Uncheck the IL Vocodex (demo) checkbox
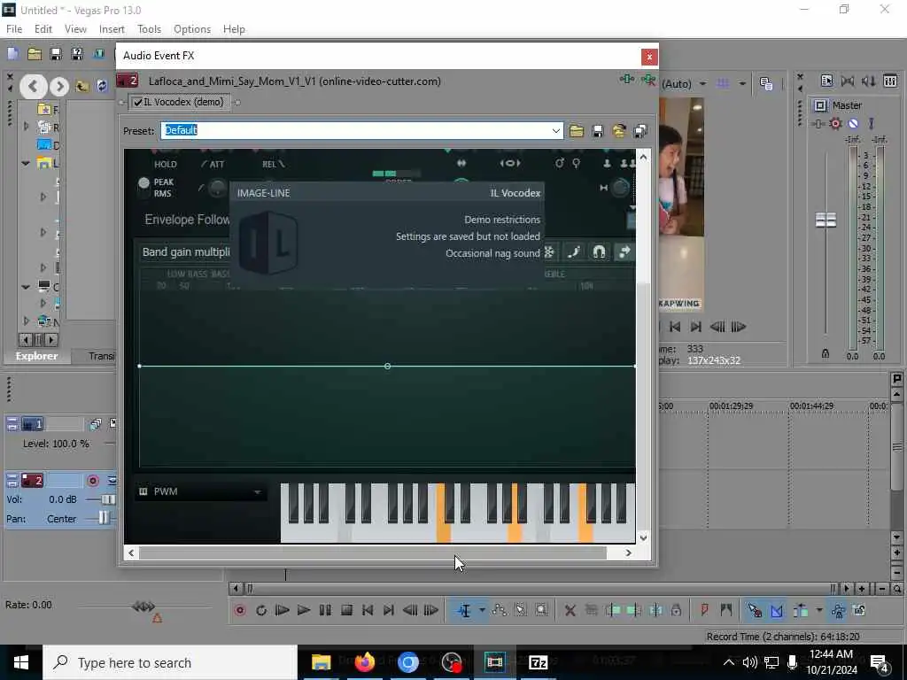Screen dimensions: 907x680 click(137, 103)
